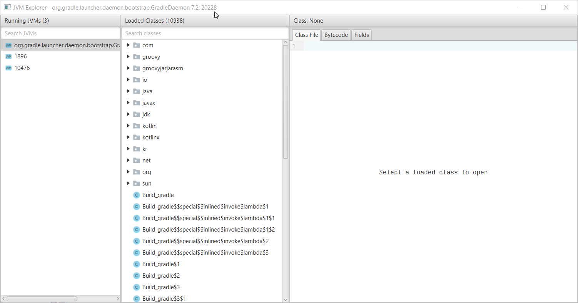The image size is (578, 303).
Task: Switch to the Bytecode tab
Action: (x=336, y=35)
